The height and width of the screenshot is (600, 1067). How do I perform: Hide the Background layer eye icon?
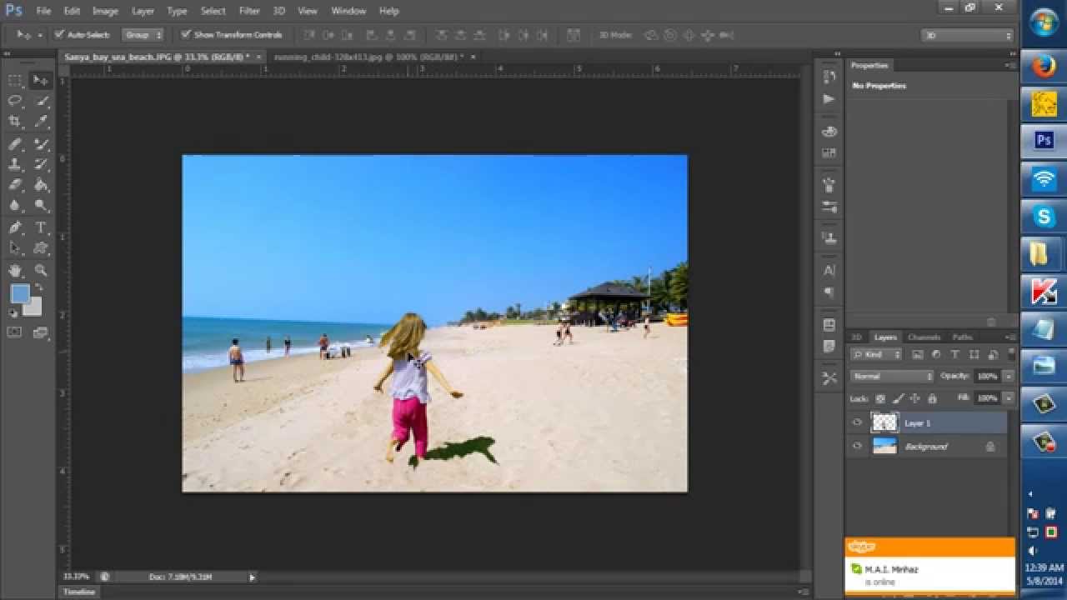click(857, 446)
